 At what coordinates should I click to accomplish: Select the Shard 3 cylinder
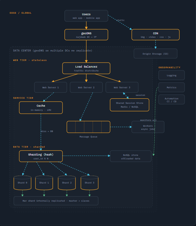click(89, 183)
